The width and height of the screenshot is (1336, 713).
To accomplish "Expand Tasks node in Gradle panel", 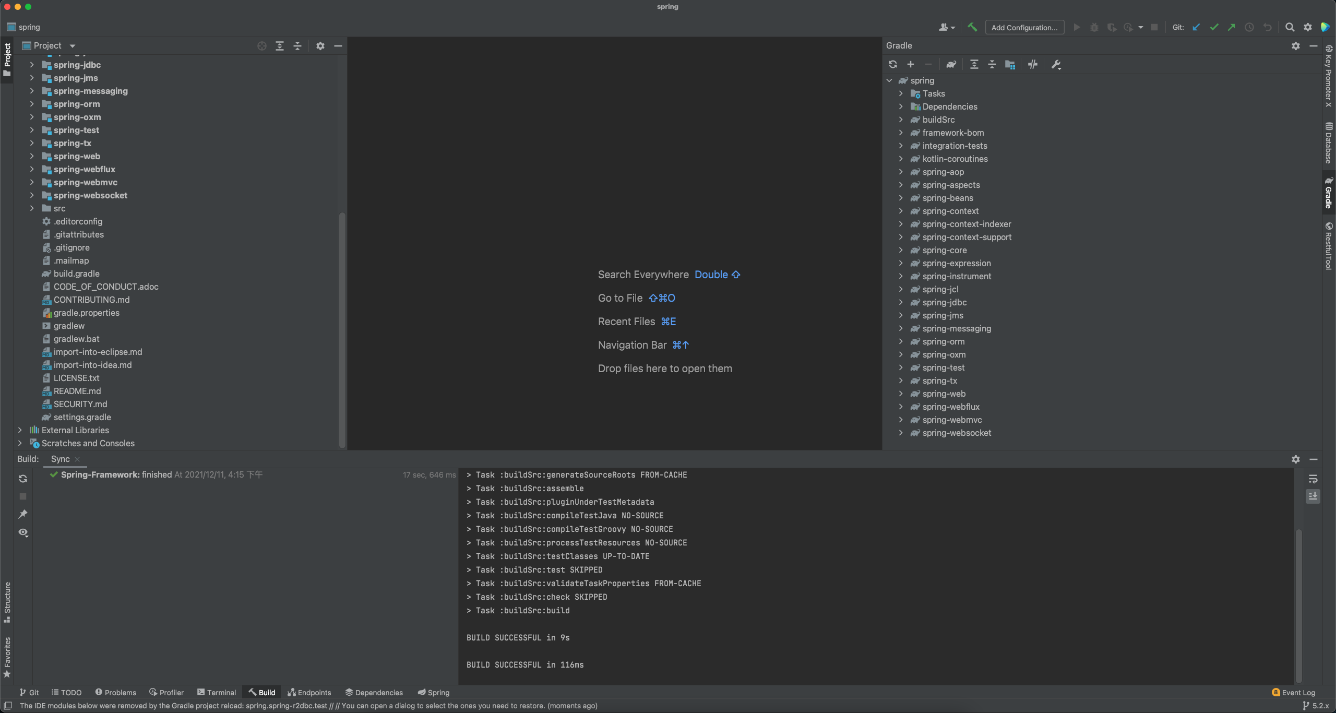I will [901, 93].
